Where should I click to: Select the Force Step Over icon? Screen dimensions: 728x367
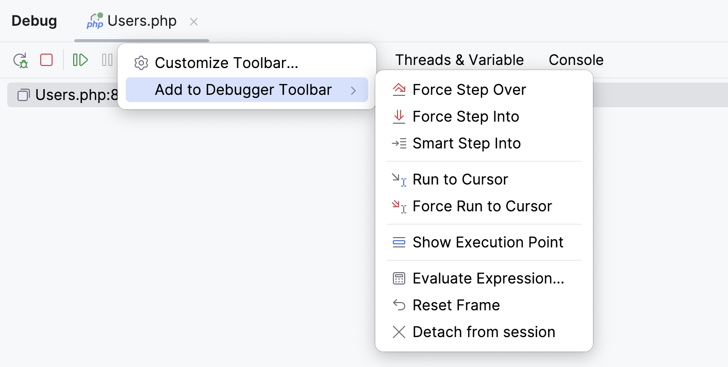pos(399,89)
